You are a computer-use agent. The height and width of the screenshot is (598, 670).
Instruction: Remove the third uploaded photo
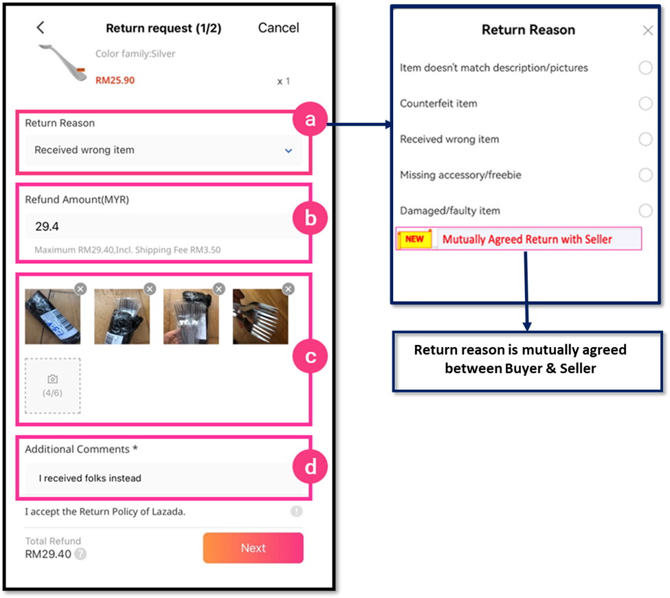(x=219, y=289)
